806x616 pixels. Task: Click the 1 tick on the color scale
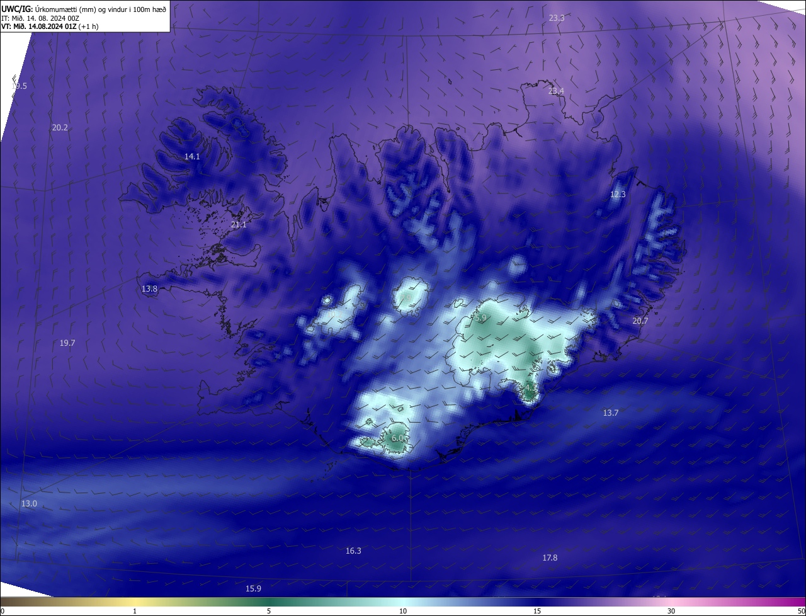[x=135, y=611]
